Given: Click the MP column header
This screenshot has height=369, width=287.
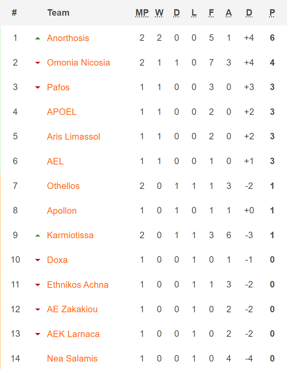Looking at the screenshot, I should coord(142,13).
